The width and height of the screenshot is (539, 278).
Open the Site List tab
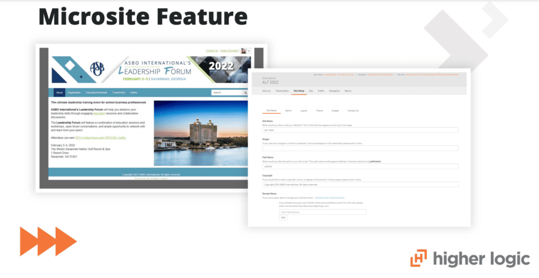coord(266,91)
